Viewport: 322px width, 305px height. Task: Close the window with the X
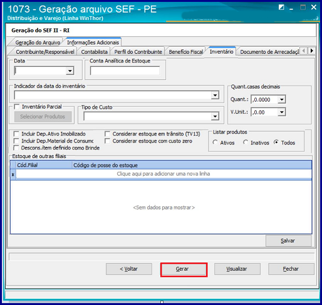click(x=314, y=7)
